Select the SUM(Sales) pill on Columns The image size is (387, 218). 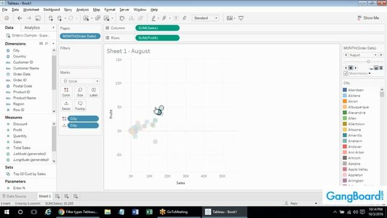click(x=157, y=28)
